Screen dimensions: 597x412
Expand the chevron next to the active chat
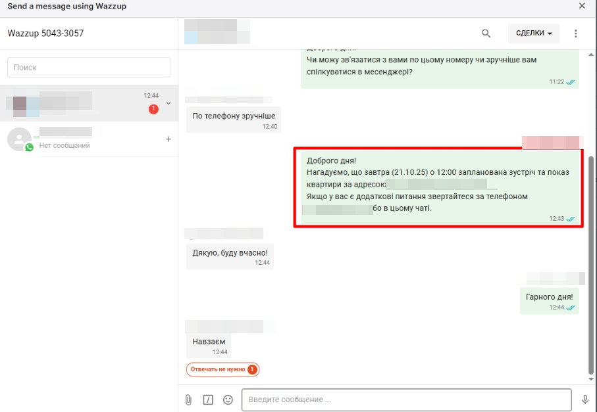click(x=169, y=103)
